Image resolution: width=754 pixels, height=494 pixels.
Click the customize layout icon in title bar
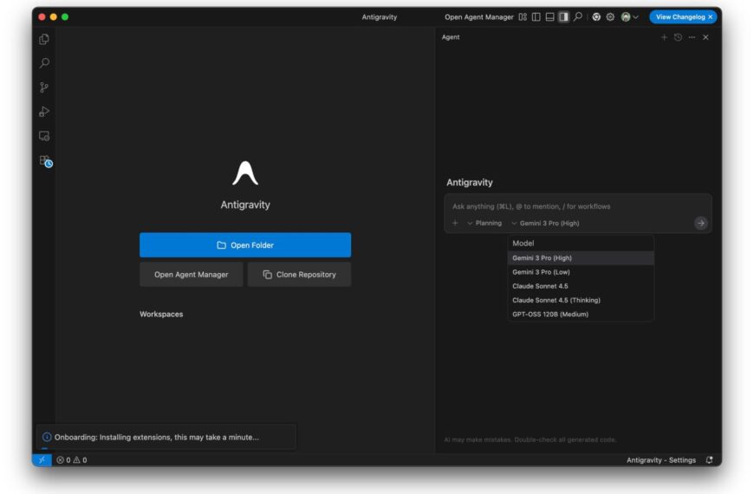523,16
